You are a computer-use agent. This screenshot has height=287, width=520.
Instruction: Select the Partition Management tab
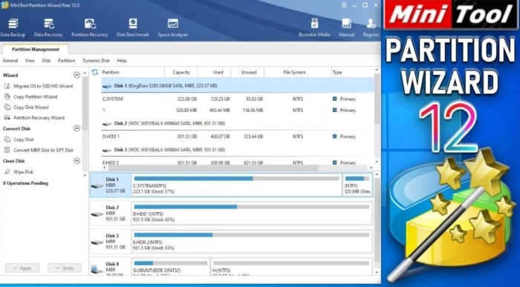pyautogui.click(x=36, y=50)
